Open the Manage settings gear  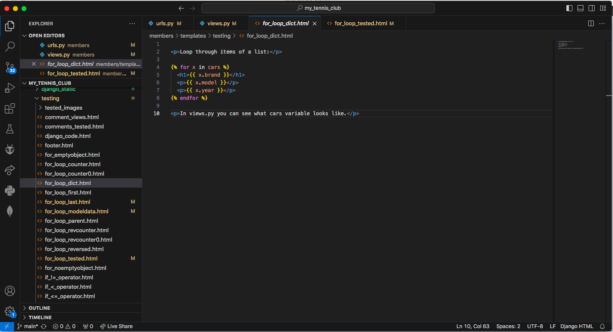click(10, 311)
